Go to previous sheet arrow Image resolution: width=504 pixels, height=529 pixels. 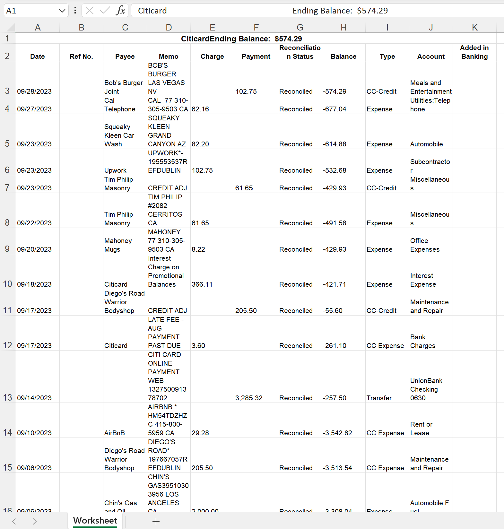[x=14, y=521]
